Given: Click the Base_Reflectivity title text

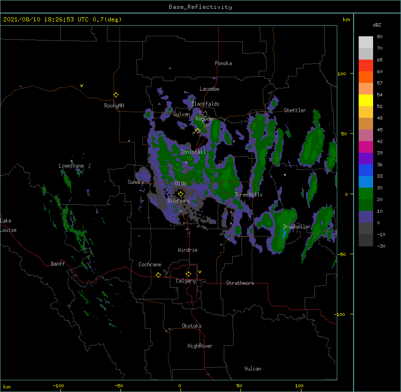Looking at the screenshot, I should 200,7.
